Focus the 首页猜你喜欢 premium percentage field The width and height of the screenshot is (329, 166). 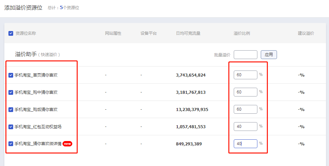(x=245, y=75)
